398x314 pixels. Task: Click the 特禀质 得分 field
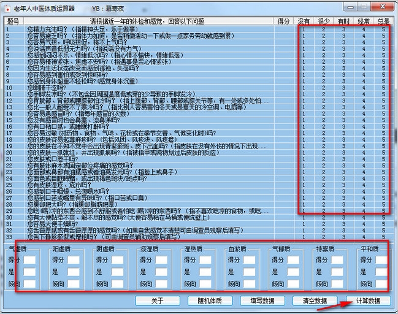coord(337,260)
